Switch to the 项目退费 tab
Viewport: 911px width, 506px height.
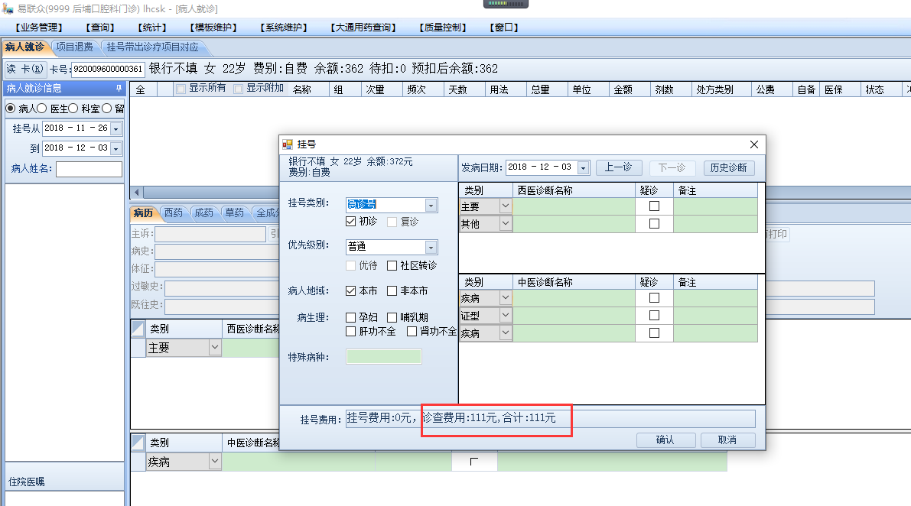pos(74,47)
